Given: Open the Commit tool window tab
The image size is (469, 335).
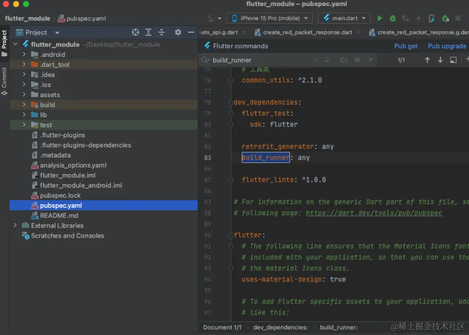Looking at the screenshot, I should point(4,80).
